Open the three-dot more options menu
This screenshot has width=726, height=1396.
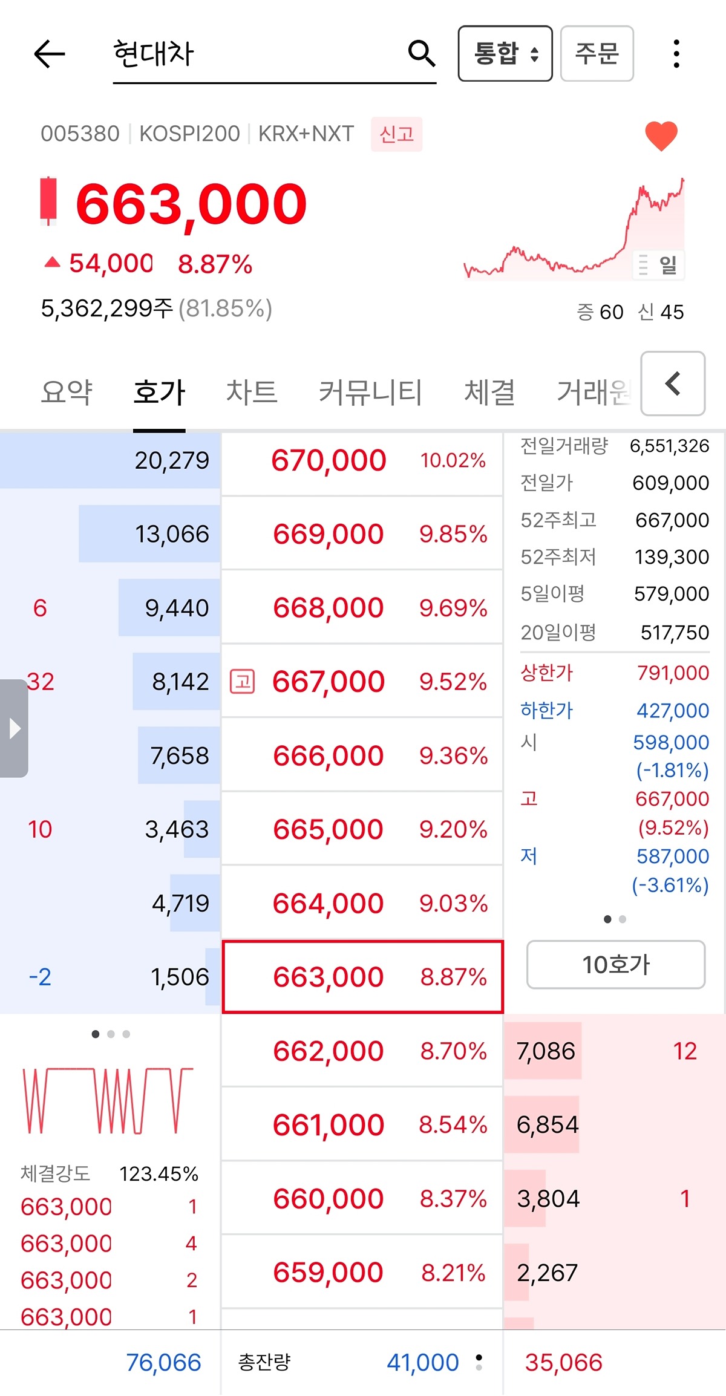click(x=676, y=54)
